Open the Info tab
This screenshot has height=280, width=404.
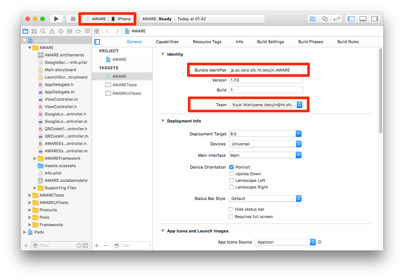point(240,42)
